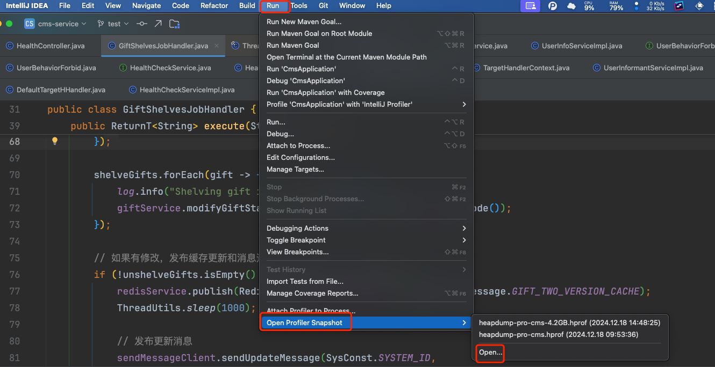Select Debug 'CmsApplication' menu entry

(x=367, y=80)
